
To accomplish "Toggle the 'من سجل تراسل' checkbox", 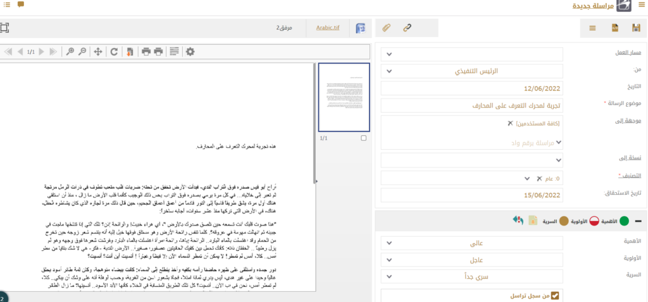I will click(x=555, y=294).
